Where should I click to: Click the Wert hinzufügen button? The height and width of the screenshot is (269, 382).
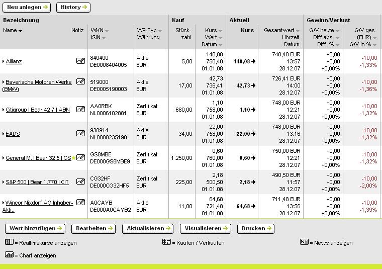click(35, 229)
